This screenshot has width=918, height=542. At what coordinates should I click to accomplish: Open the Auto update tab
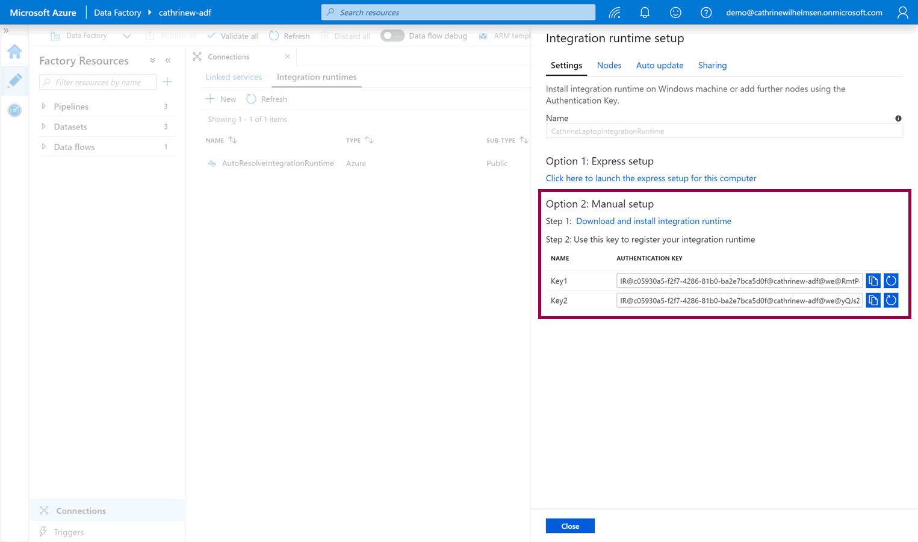point(659,65)
